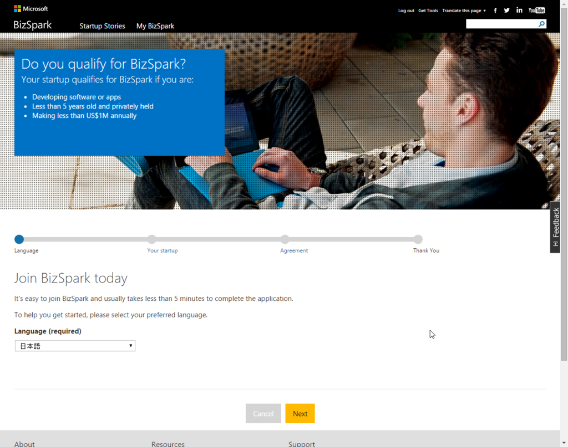Open My BizSpark menu item
The image size is (568, 447).
[x=155, y=26]
